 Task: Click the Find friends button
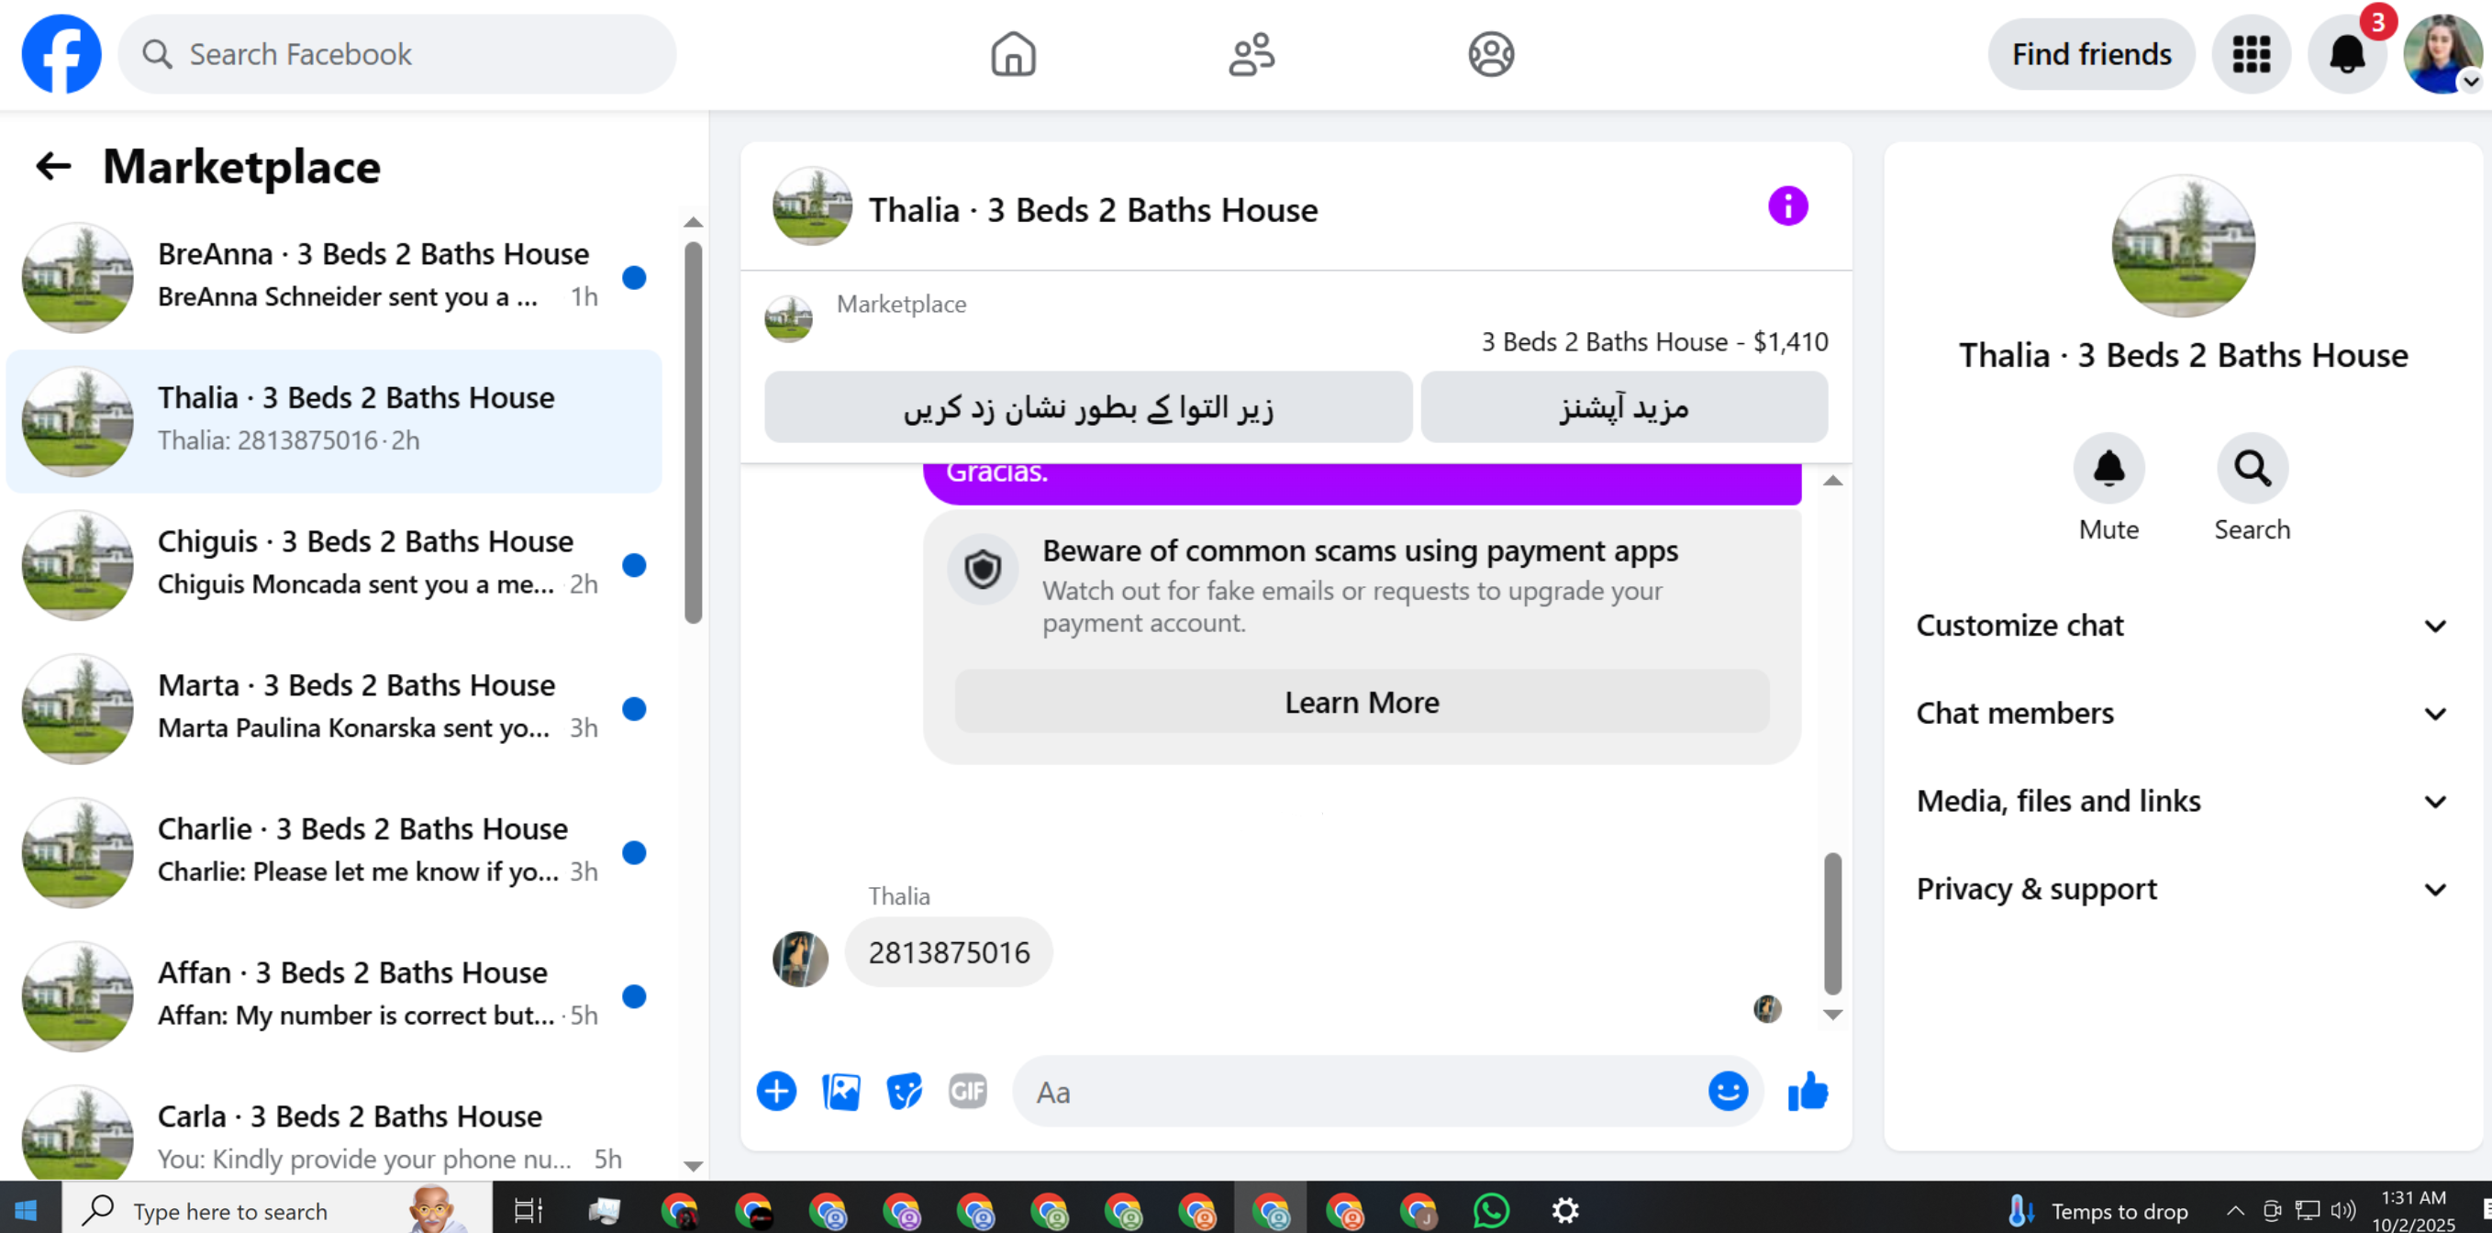2090,54
